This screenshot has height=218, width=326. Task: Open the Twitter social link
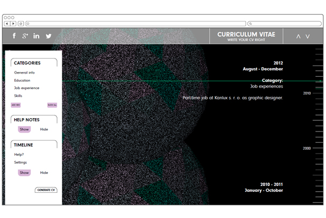[x=48, y=36]
